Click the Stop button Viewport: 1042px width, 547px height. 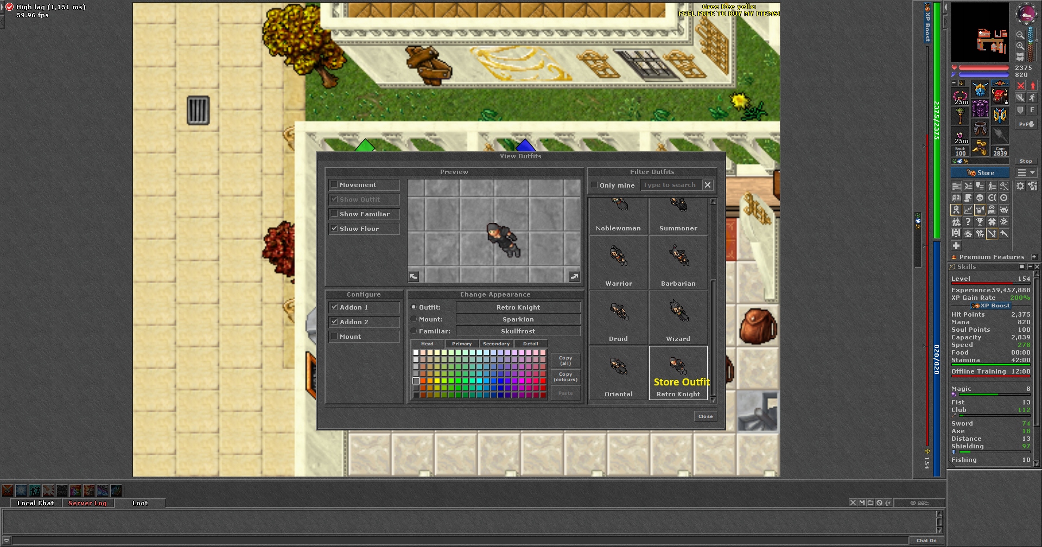pyautogui.click(x=1026, y=161)
